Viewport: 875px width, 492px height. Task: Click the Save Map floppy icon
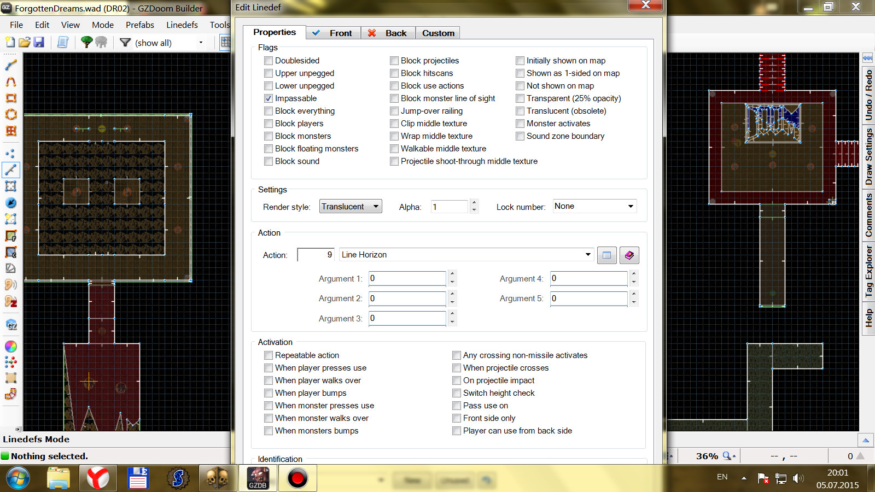coord(38,42)
